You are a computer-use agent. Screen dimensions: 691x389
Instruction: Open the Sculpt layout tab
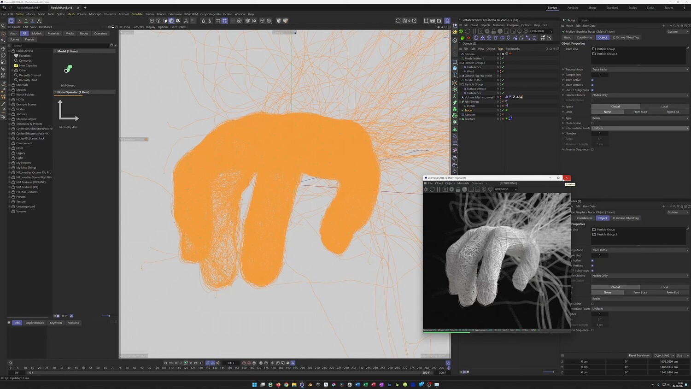tap(633, 8)
